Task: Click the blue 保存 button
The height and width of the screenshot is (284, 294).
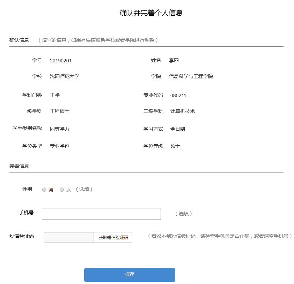Action: (x=130, y=275)
